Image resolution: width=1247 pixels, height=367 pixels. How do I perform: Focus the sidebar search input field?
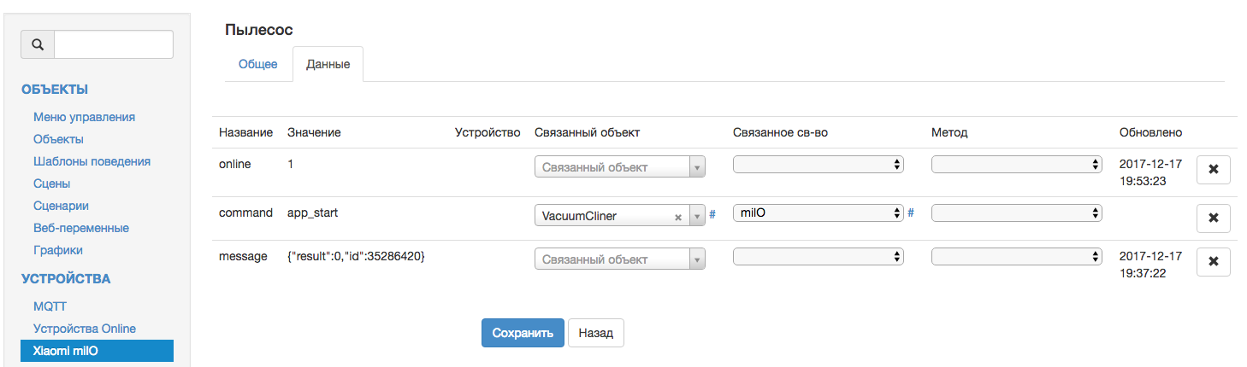114,44
